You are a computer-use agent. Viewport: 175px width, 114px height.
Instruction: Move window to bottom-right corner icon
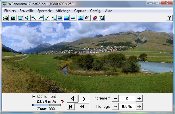[x=53, y=18]
